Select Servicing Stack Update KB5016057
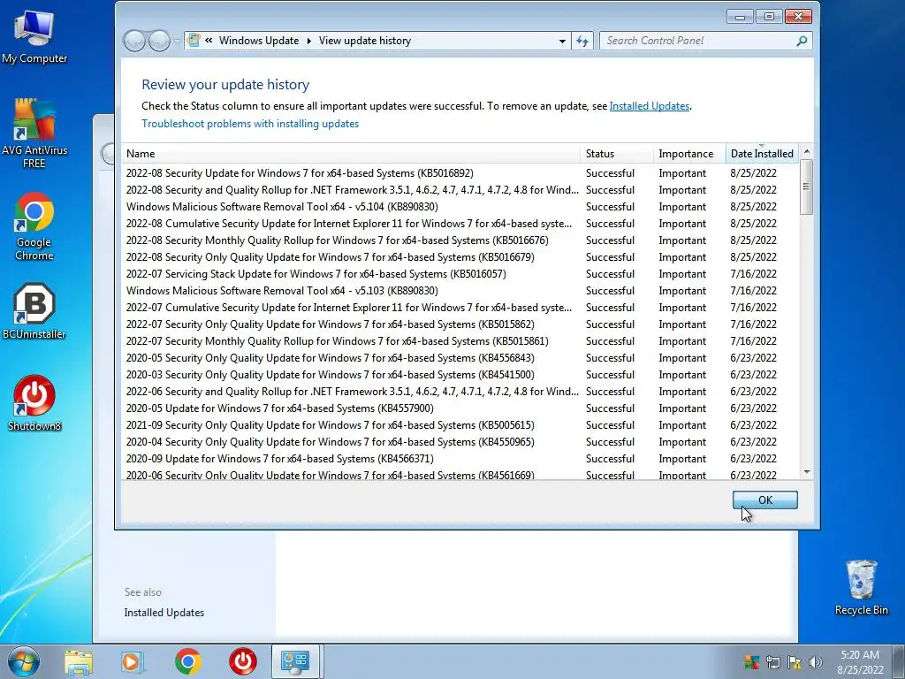905x679 pixels. 460,274
